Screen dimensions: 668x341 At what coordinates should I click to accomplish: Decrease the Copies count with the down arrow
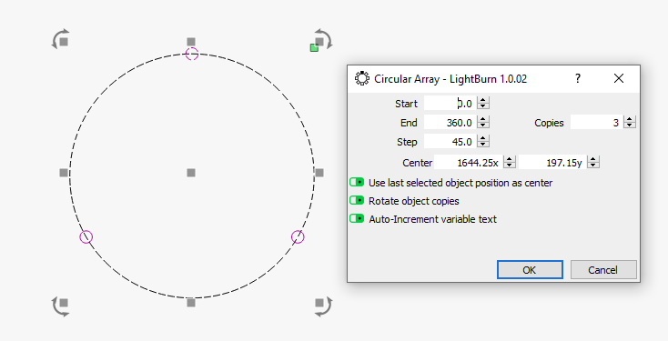630,125
